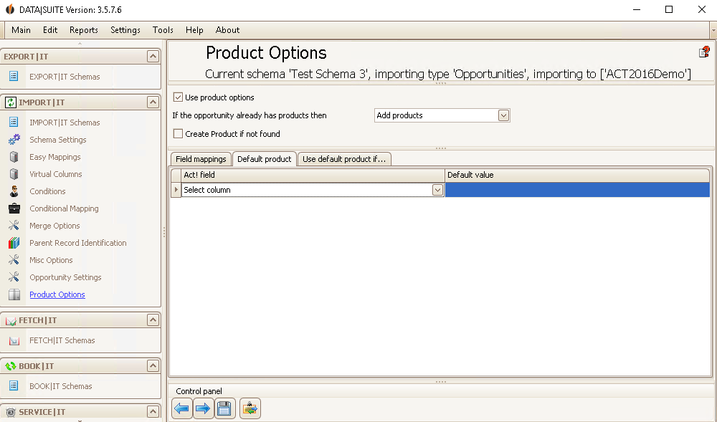This screenshot has height=422, width=717.
Task: Go to Opportunity Settings
Action: coord(65,277)
